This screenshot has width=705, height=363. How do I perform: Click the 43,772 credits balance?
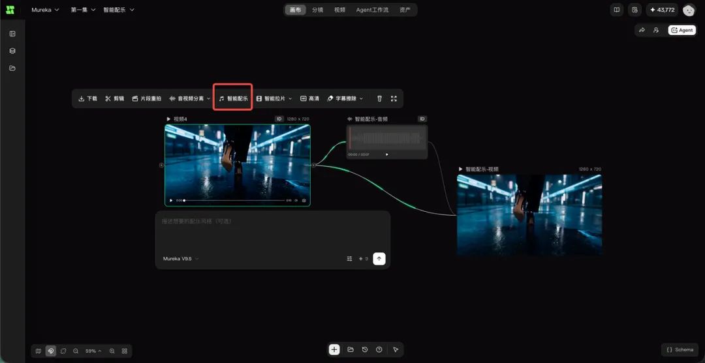click(x=662, y=10)
